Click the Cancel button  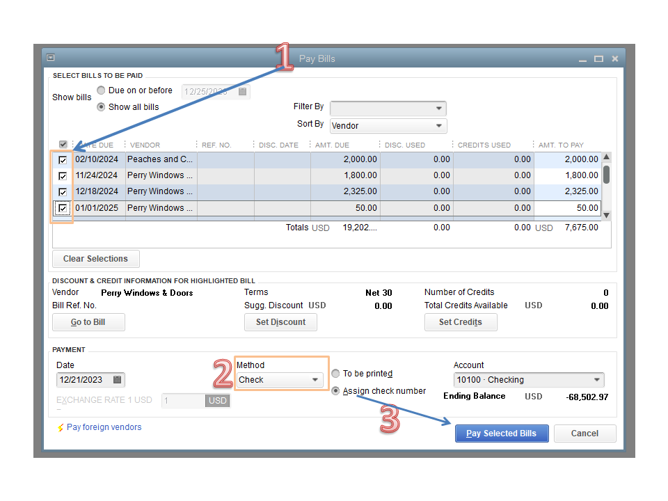point(585,434)
